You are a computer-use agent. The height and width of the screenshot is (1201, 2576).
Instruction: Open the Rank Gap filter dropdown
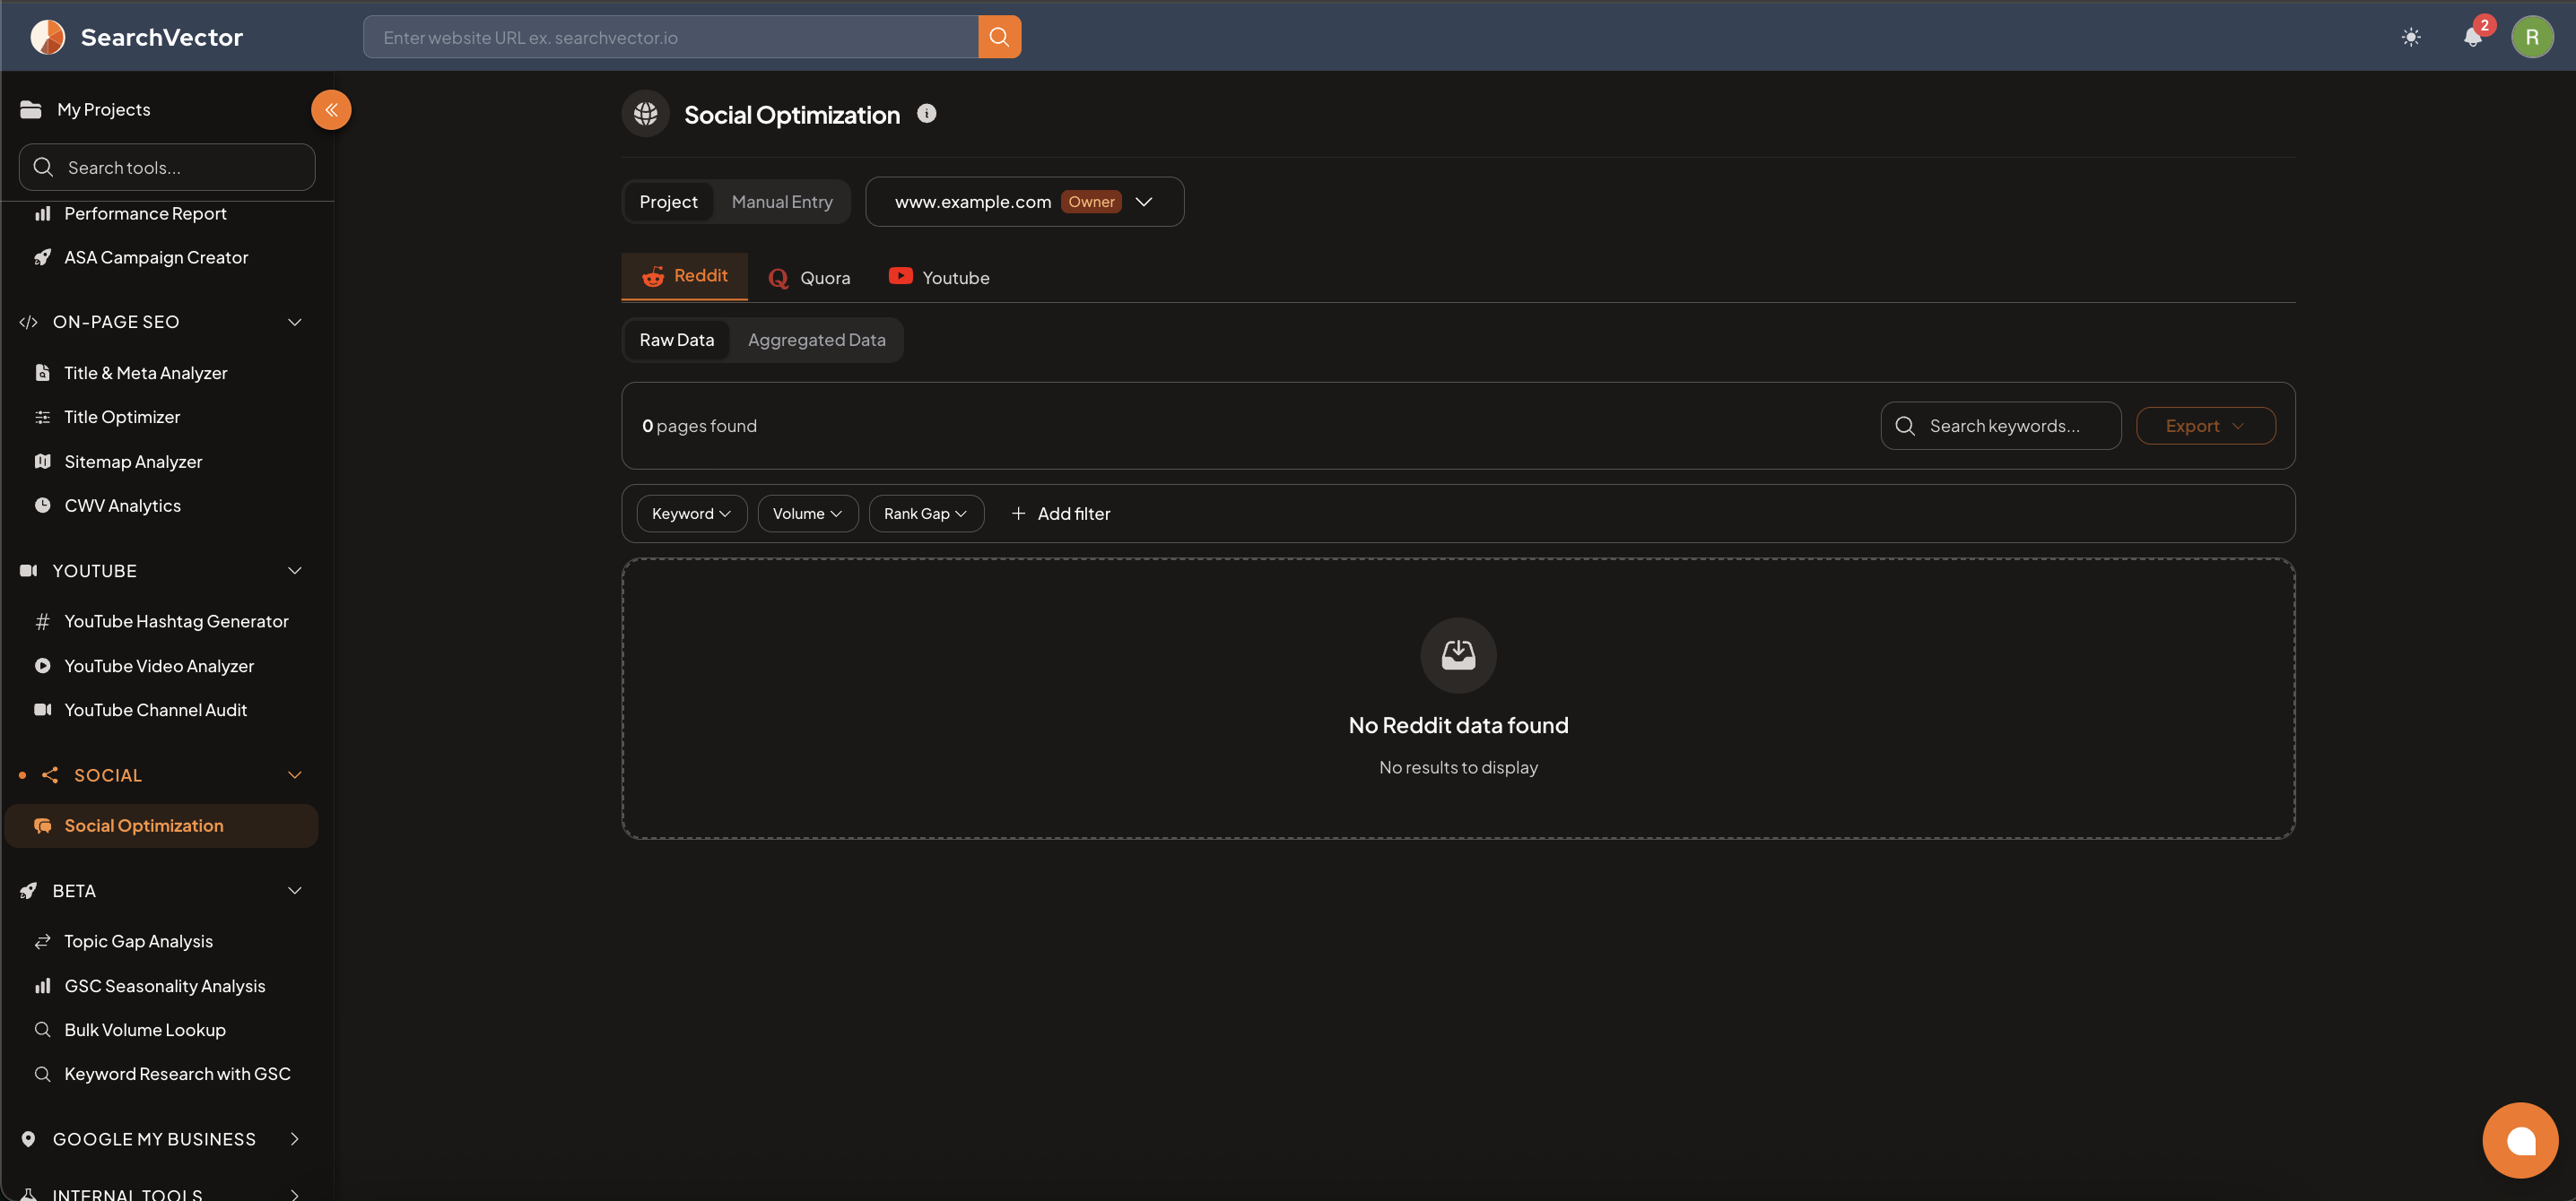coord(926,514)
